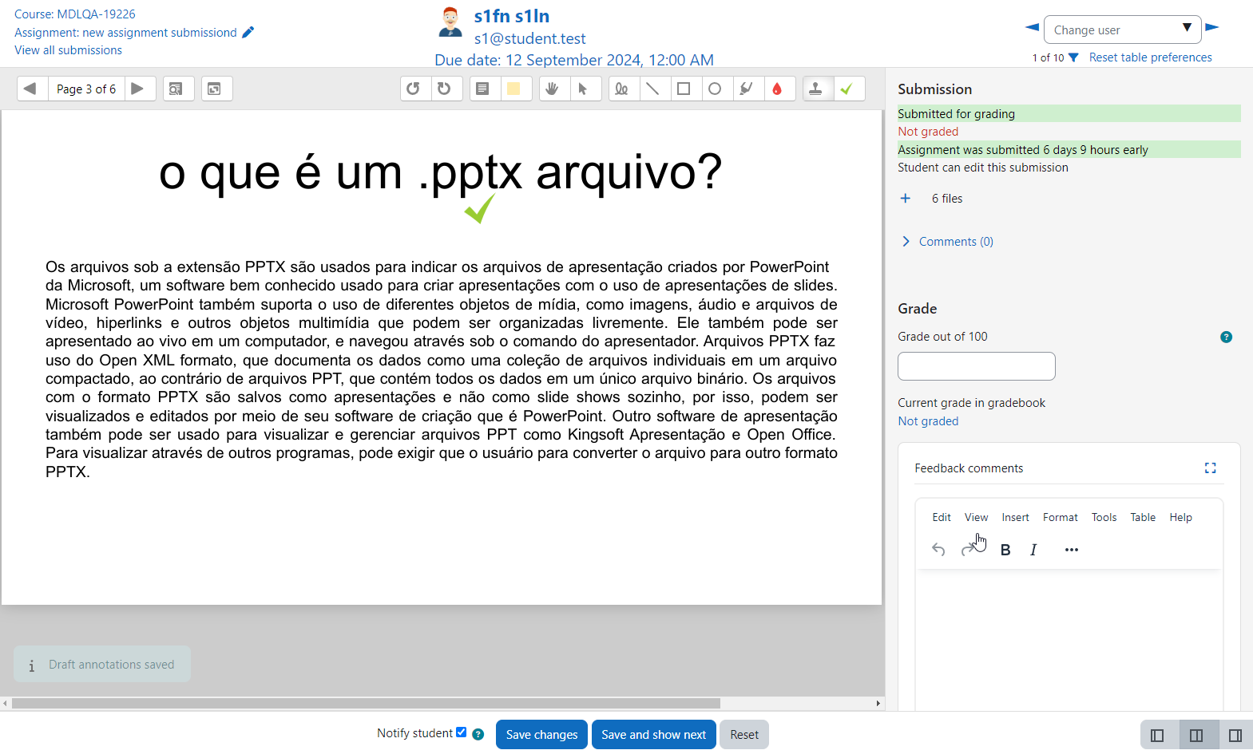This screenshot has height=754, width=1253.
Task: Click the Reset button
Action: point(744,735)
